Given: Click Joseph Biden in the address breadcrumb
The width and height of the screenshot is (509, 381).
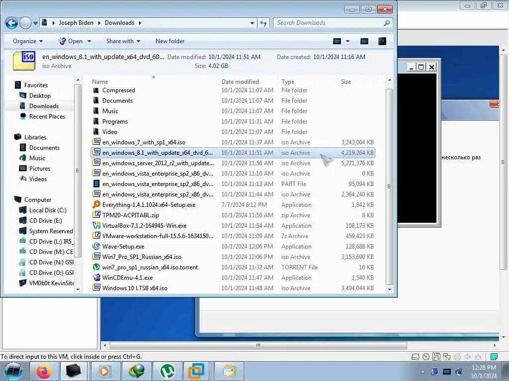Looking at the screenshot, I should click(76, 23).
